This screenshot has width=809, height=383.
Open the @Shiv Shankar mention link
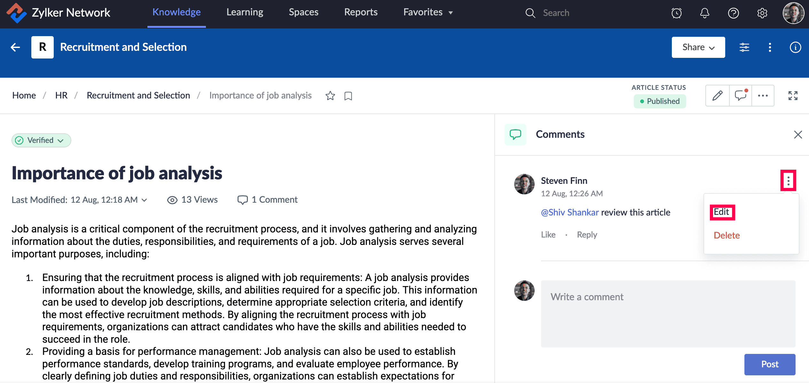[x=569, y=212]
